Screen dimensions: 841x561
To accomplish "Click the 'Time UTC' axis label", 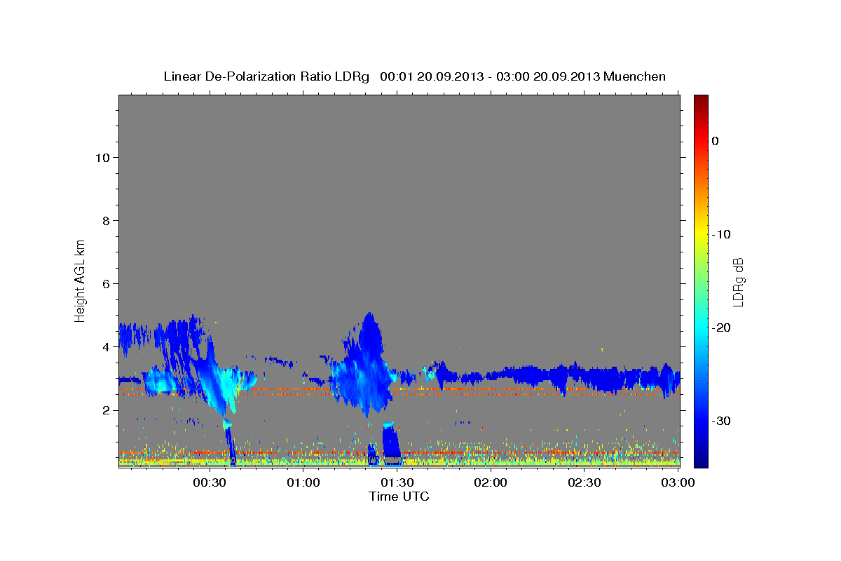I will click(x=399, y=496).
